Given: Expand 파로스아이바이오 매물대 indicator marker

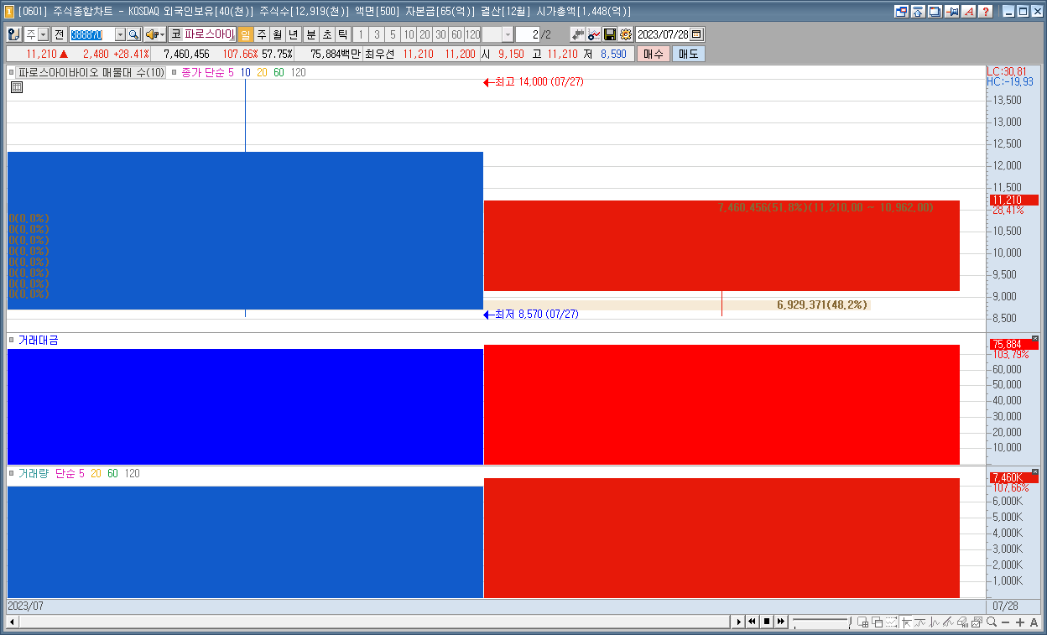Looking at the screenshot, I should (12, 72).
